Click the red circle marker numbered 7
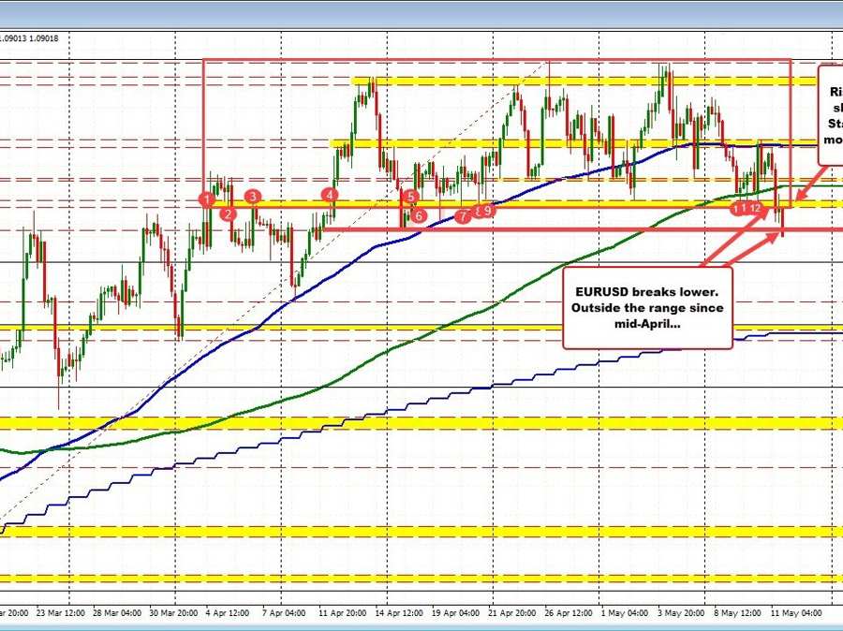Viewport: 843px width, 631px height. 463,216
